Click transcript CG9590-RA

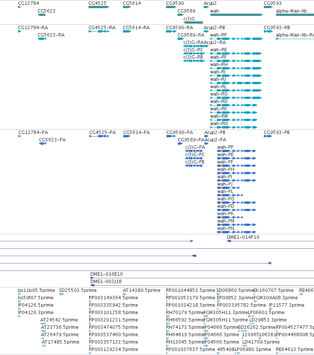click(180, 28)
